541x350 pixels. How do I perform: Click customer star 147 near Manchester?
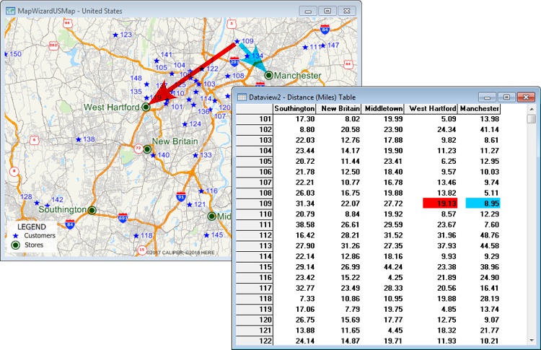pyautogui.click(x=322, y=46)
